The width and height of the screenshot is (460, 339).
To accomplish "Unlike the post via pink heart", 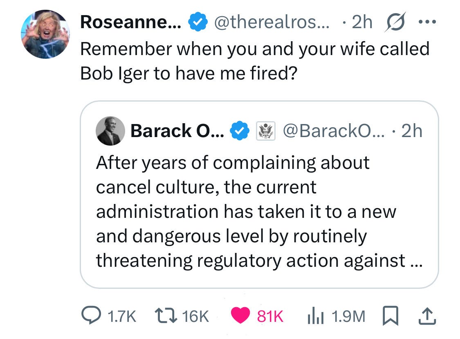I will pos(240,316).
